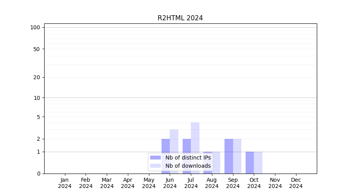Select the 'Nb of downloads' legend label
Image resolution: width=352 pixels, height=195 pixels.
point(188,166)
